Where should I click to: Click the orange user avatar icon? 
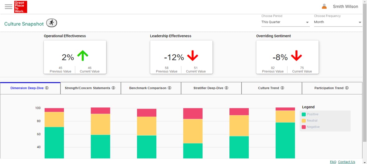click(x=324, y=7)
